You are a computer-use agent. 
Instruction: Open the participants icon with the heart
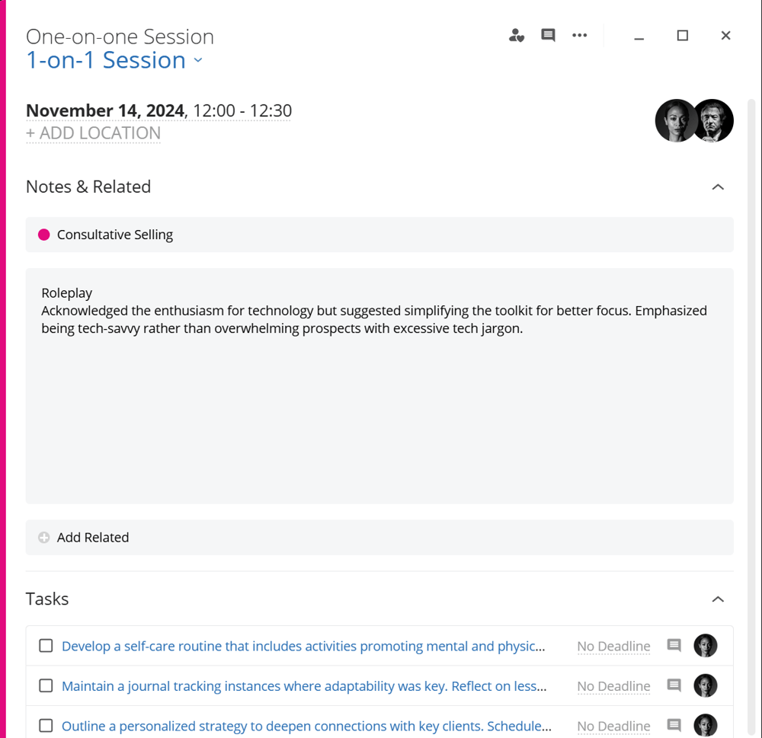click(x=516, y=36)
